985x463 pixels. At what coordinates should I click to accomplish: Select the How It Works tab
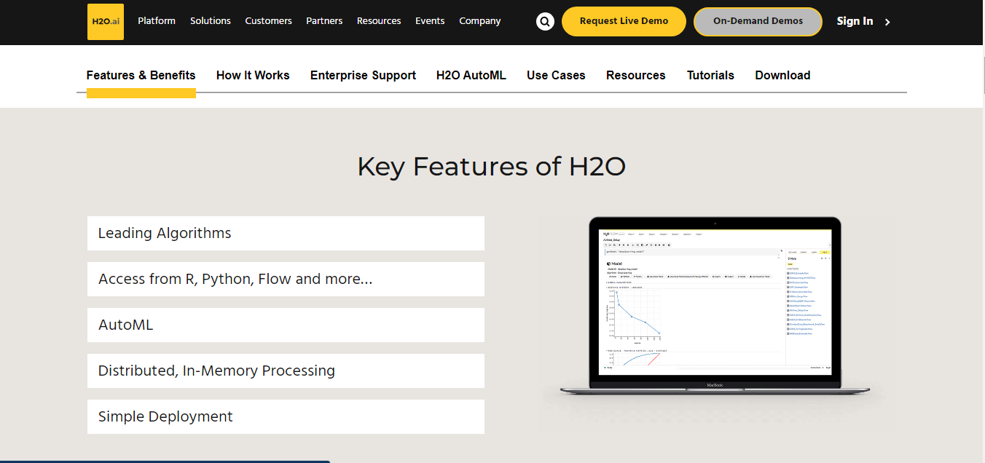pyautogui.click(x=253, y=75)
